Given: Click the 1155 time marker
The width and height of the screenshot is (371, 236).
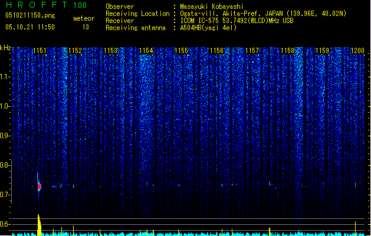Looking at the screenshot, I should tap(181, 51).
